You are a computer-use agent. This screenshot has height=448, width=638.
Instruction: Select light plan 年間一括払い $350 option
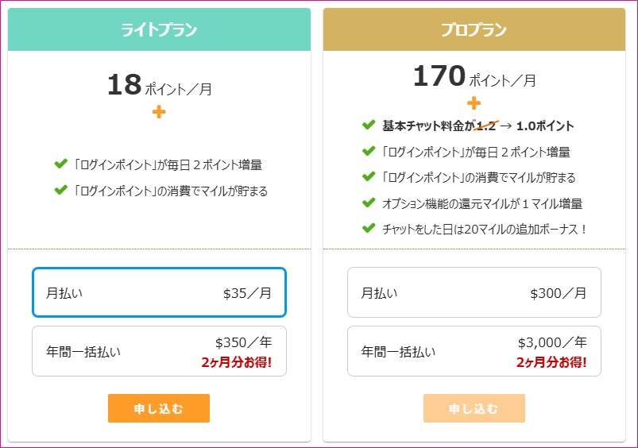point(159,350)
